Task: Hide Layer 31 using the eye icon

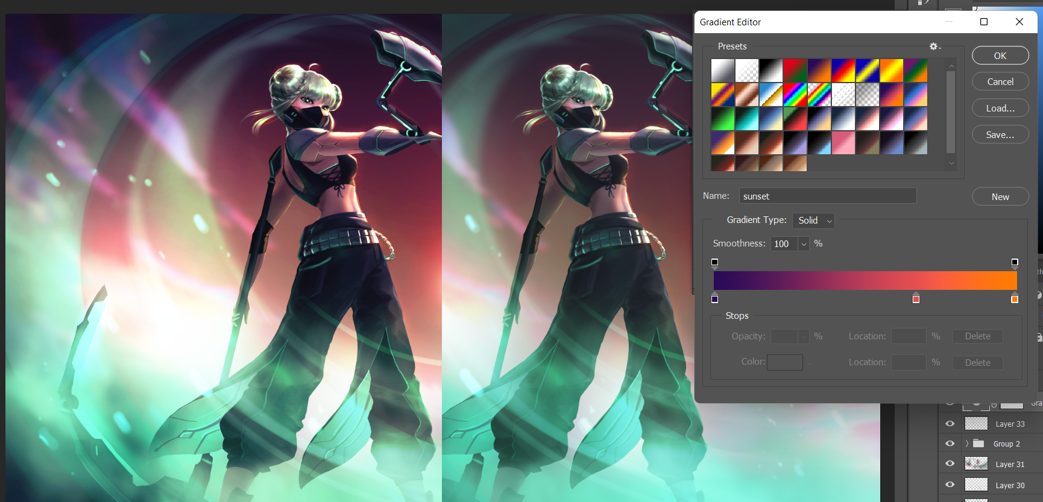Action: [950, 464]
